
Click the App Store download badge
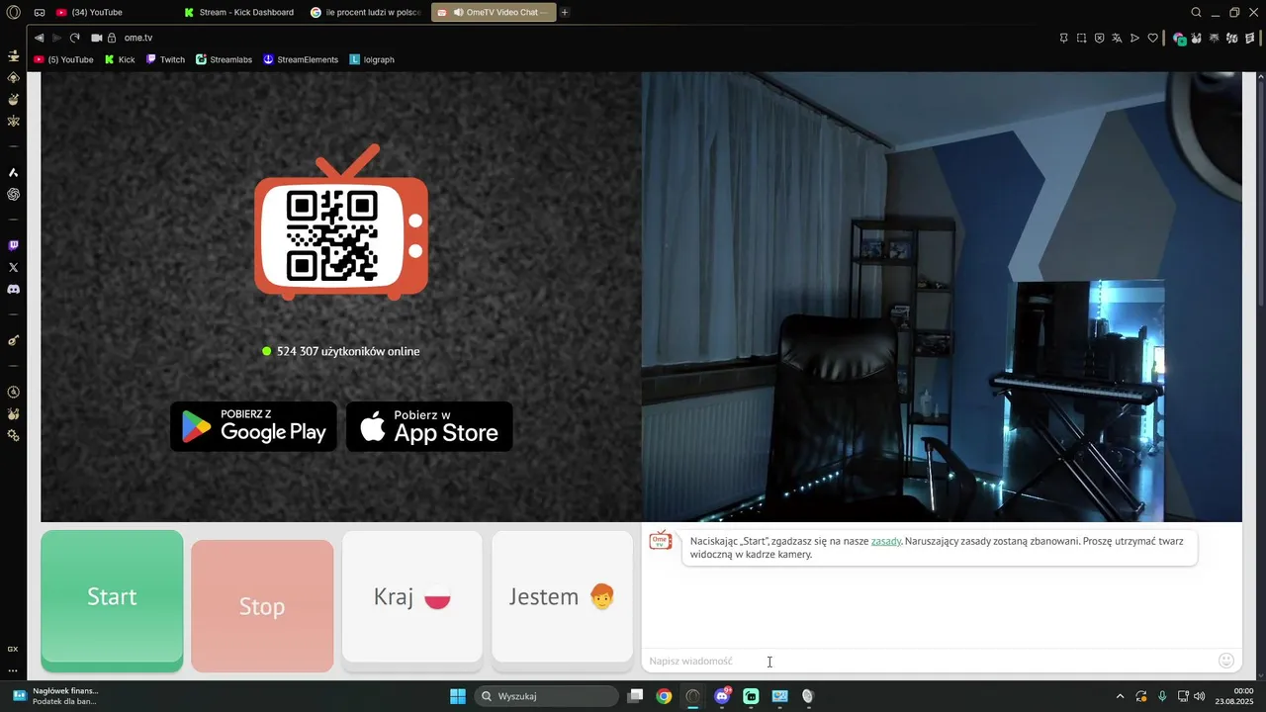click(429, 426)
